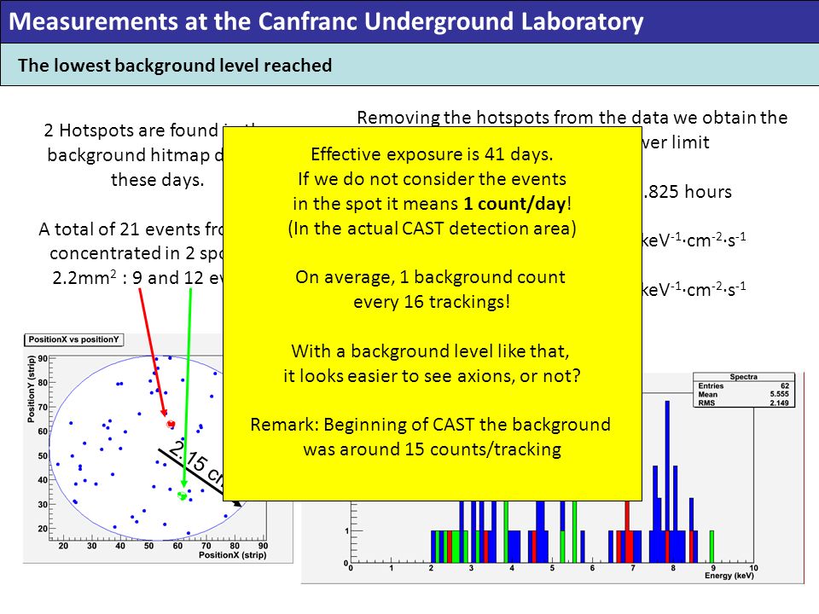Click the tallest blue bar near 8 keV

[x=667, y=481]
